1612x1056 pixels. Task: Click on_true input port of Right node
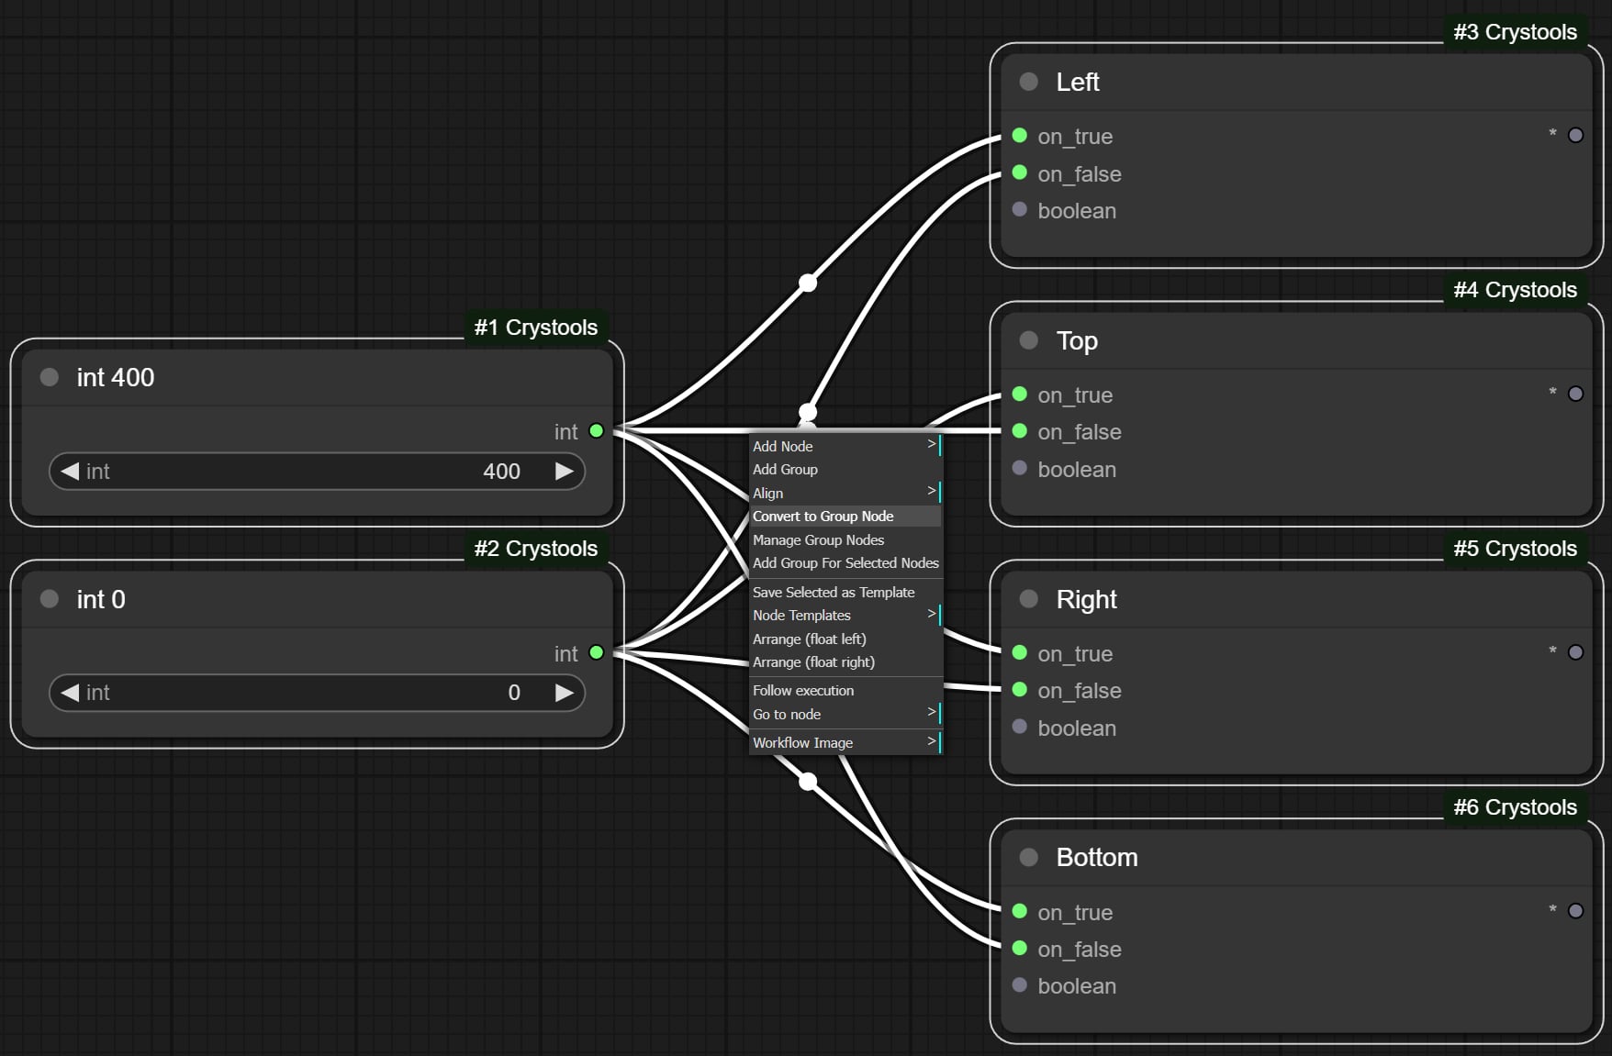(1019, 653)
